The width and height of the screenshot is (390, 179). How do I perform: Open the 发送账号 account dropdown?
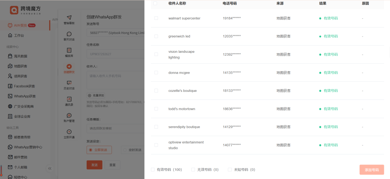tap(116, 33)
